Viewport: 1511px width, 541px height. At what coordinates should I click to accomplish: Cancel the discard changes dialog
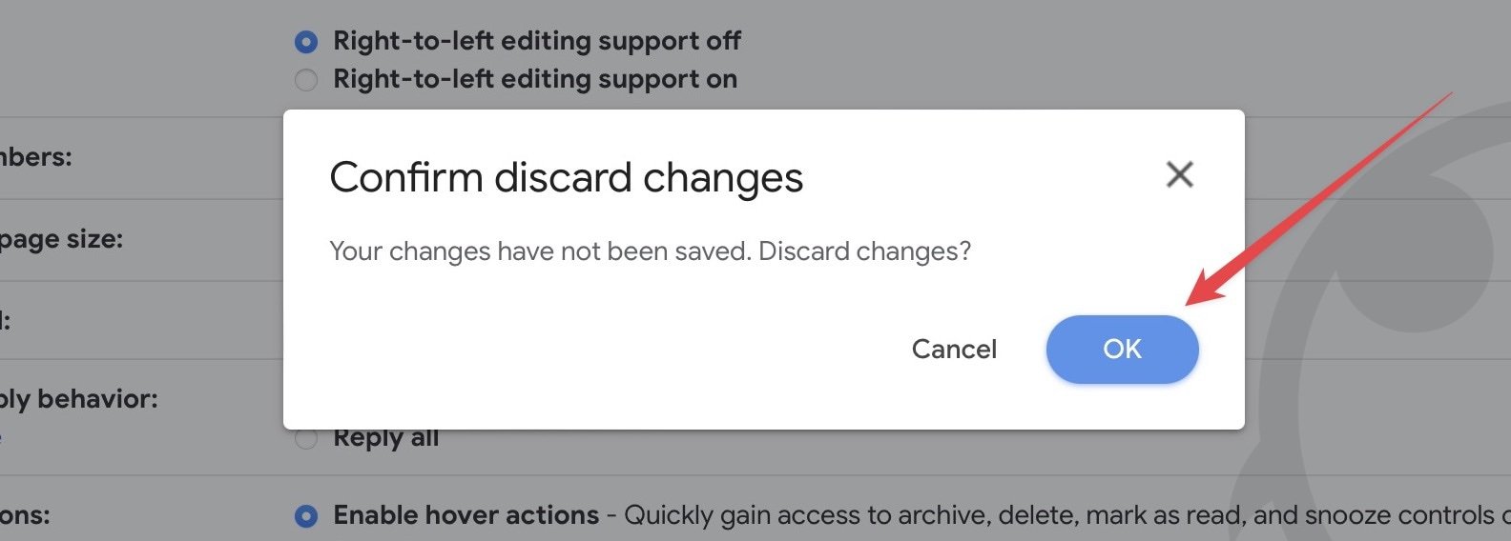(954, 350)
